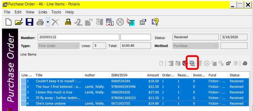This screenshot has width=253, height=111.
Task: Sort by the Fund column header
Action: click(217, 75)
